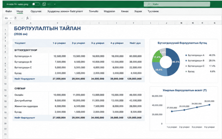Viewport: 222px width, 139px height.
Task: Click the Бүтээгдэхүүн B row label in the table
Action: click(23, 62)
